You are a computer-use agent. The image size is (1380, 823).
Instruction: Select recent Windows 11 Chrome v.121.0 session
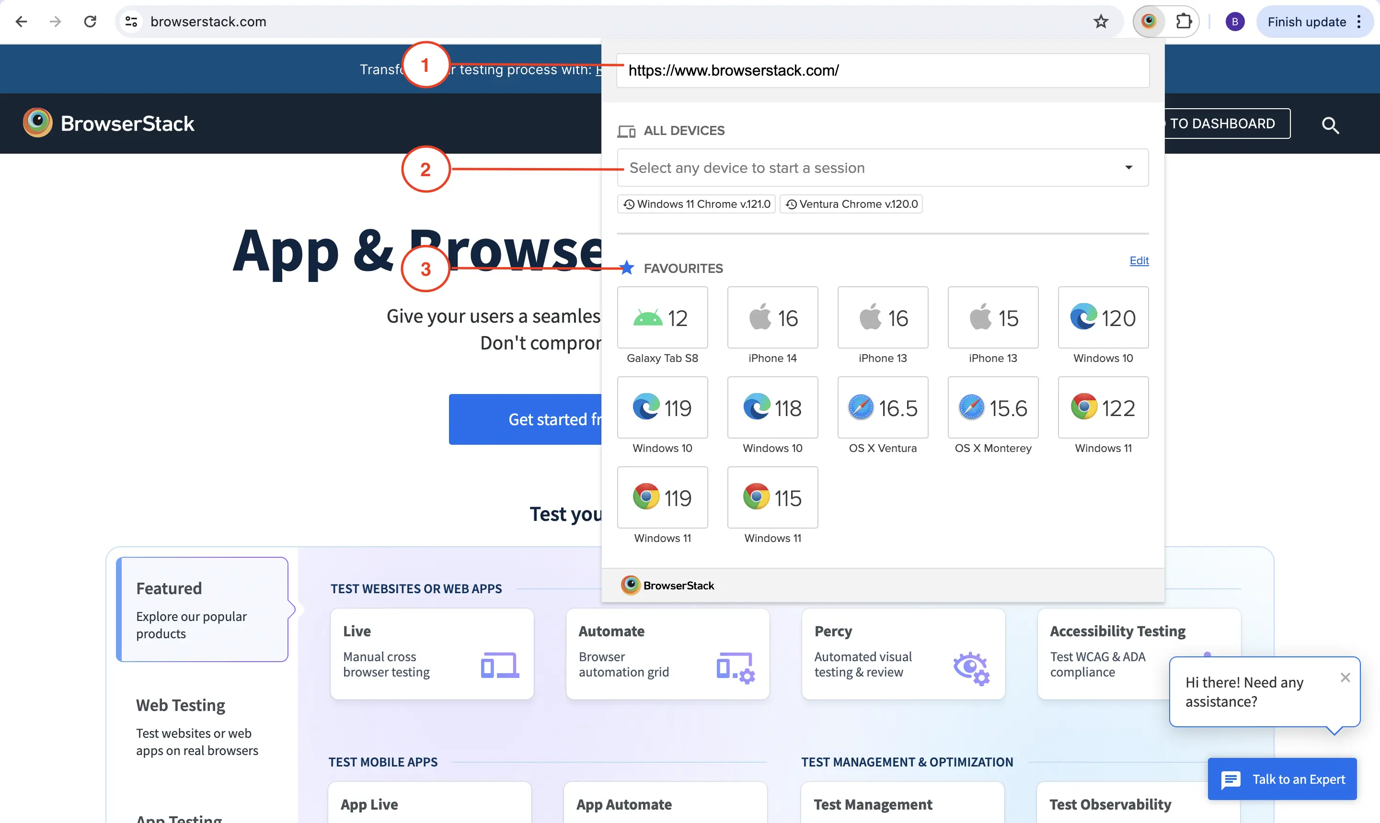pos(696,204)
